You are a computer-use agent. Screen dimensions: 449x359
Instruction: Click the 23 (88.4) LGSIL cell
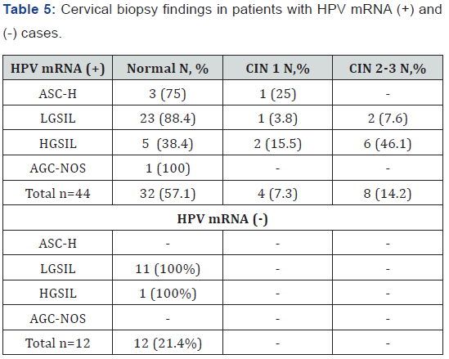[x=168, y=118]
